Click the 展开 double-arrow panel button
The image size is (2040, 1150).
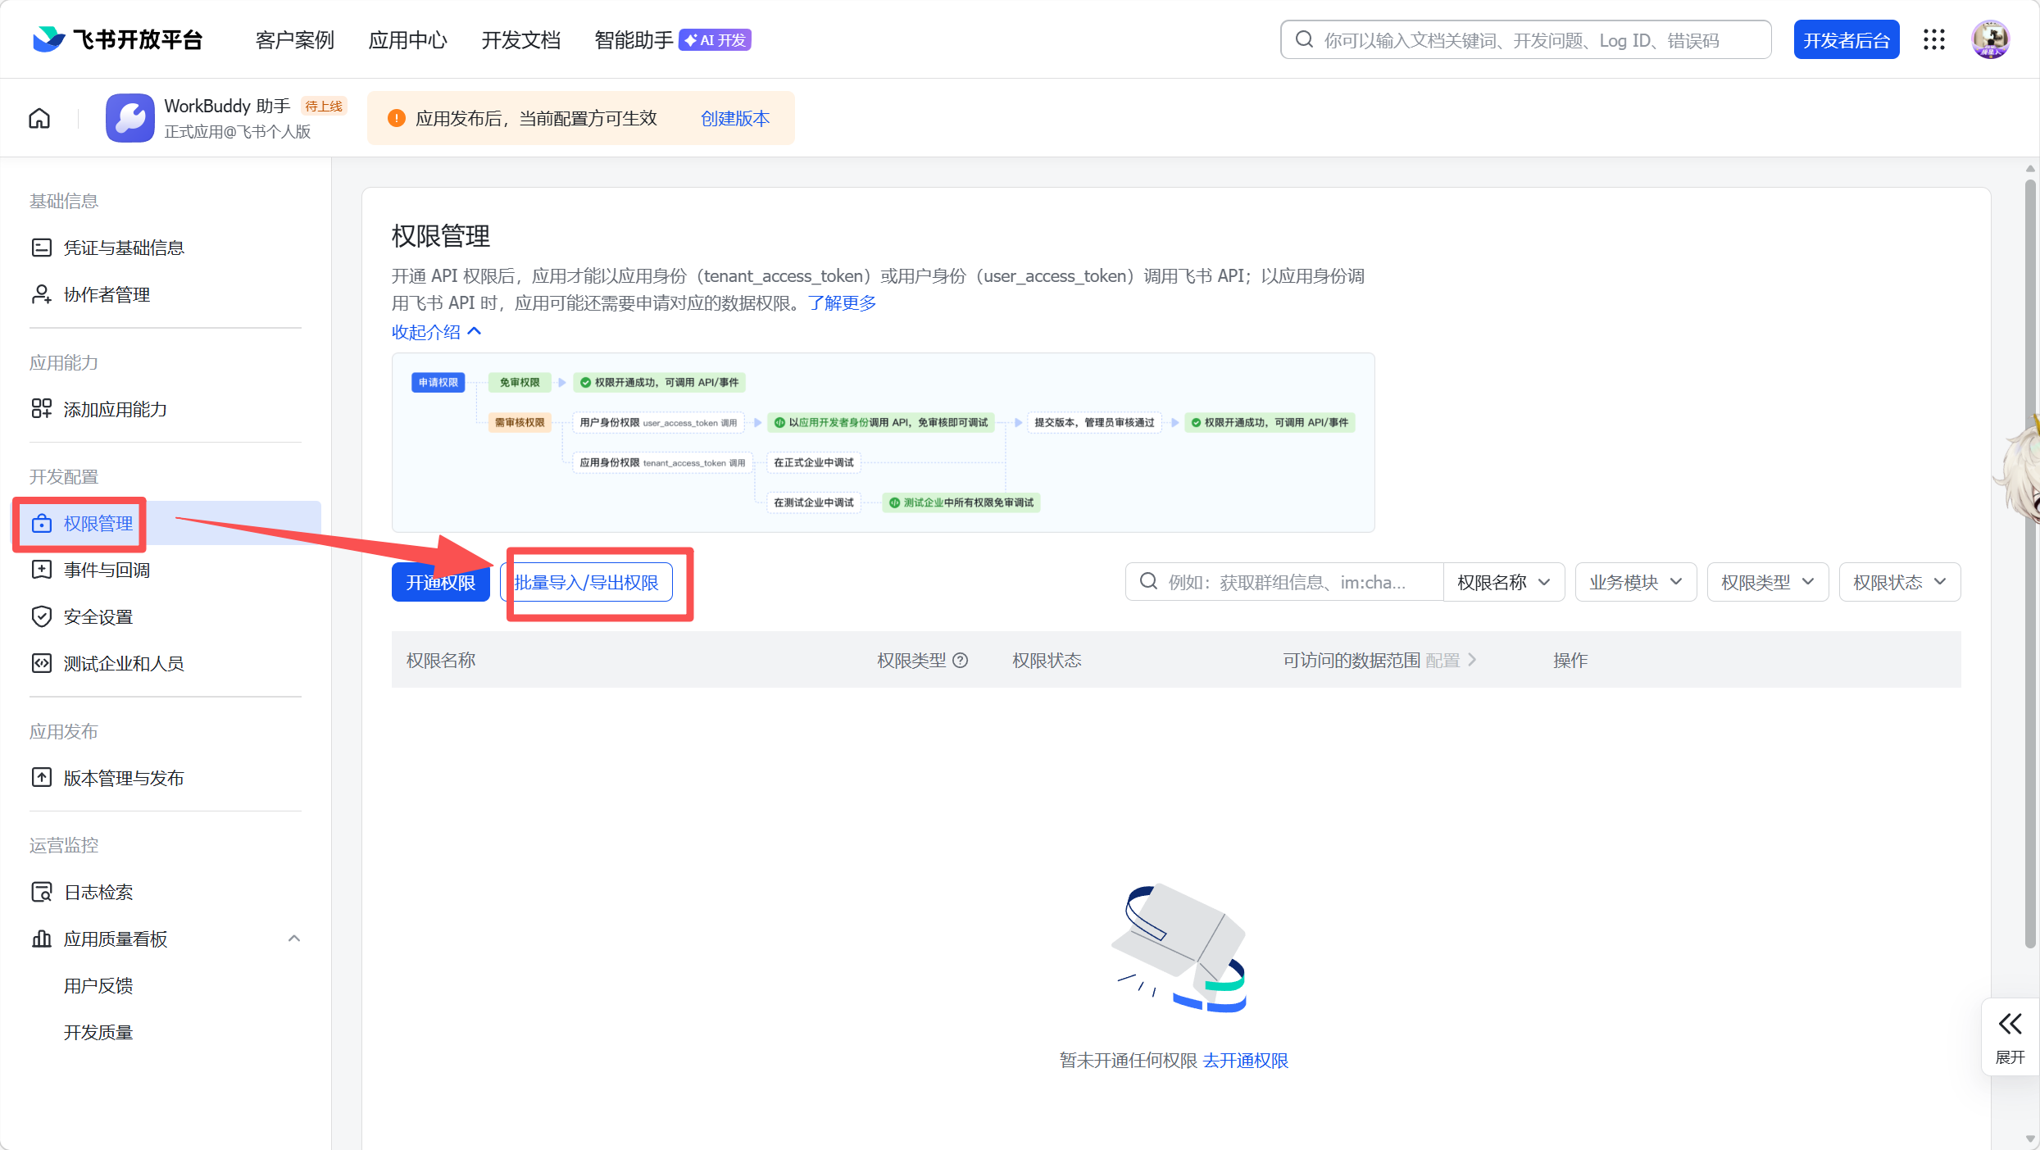pyautogui.click(x=2010, y=1036)
